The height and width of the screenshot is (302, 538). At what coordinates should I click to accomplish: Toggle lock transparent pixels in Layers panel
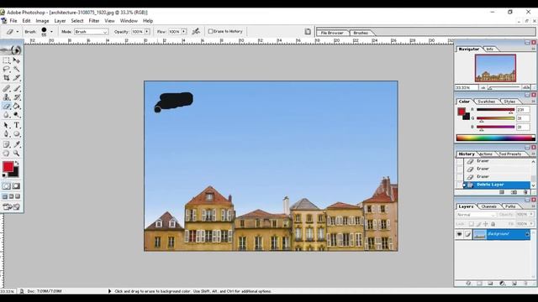(471, 224)
